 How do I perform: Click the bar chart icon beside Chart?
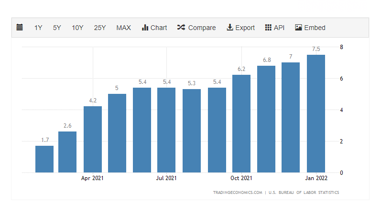(145, 28)
